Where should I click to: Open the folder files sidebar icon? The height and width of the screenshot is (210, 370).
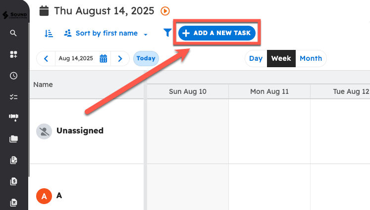pyautogui.click(x=13, y=139)
